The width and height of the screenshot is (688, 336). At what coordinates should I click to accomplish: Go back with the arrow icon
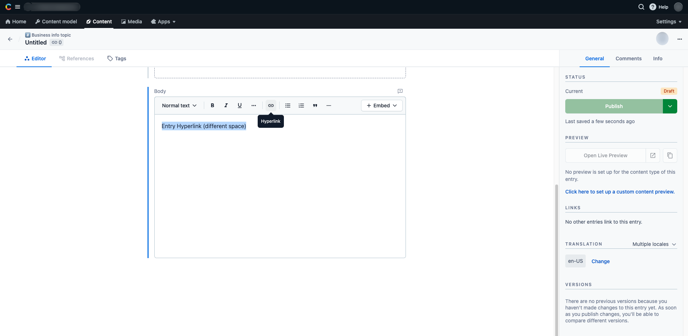click(x=10, y=39)
